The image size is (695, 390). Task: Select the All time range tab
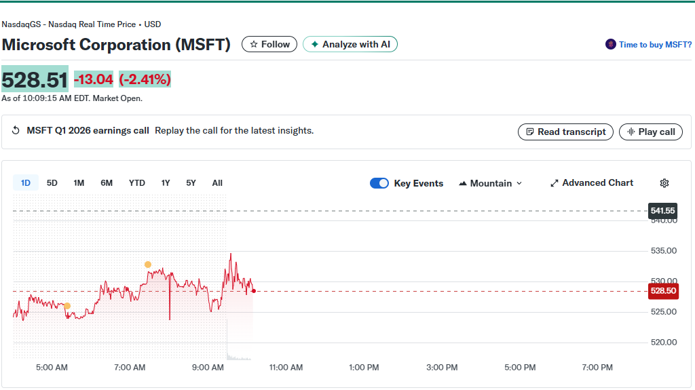[217, 183]
